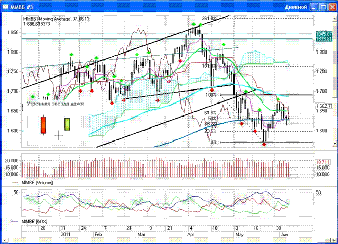Screen dimensions: 338x244
Task: Click the 50 level on left ADX axis
Action: click(x=16, y=192)
